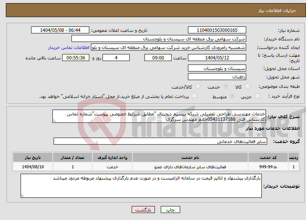Screen dimensions: 306x220
Task: Click the general description text area
Action: (x=159, y=116)
